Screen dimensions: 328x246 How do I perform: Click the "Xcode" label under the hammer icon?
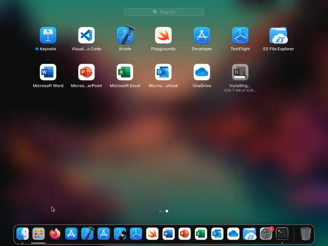pos(125,49)
